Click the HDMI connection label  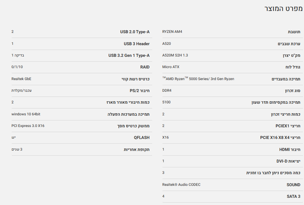click(x=290, y=150)
